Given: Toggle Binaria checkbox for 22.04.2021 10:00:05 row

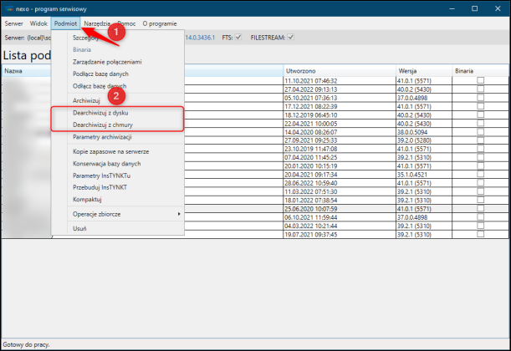Looking at the screenshot, I should (x=481, y=123).
